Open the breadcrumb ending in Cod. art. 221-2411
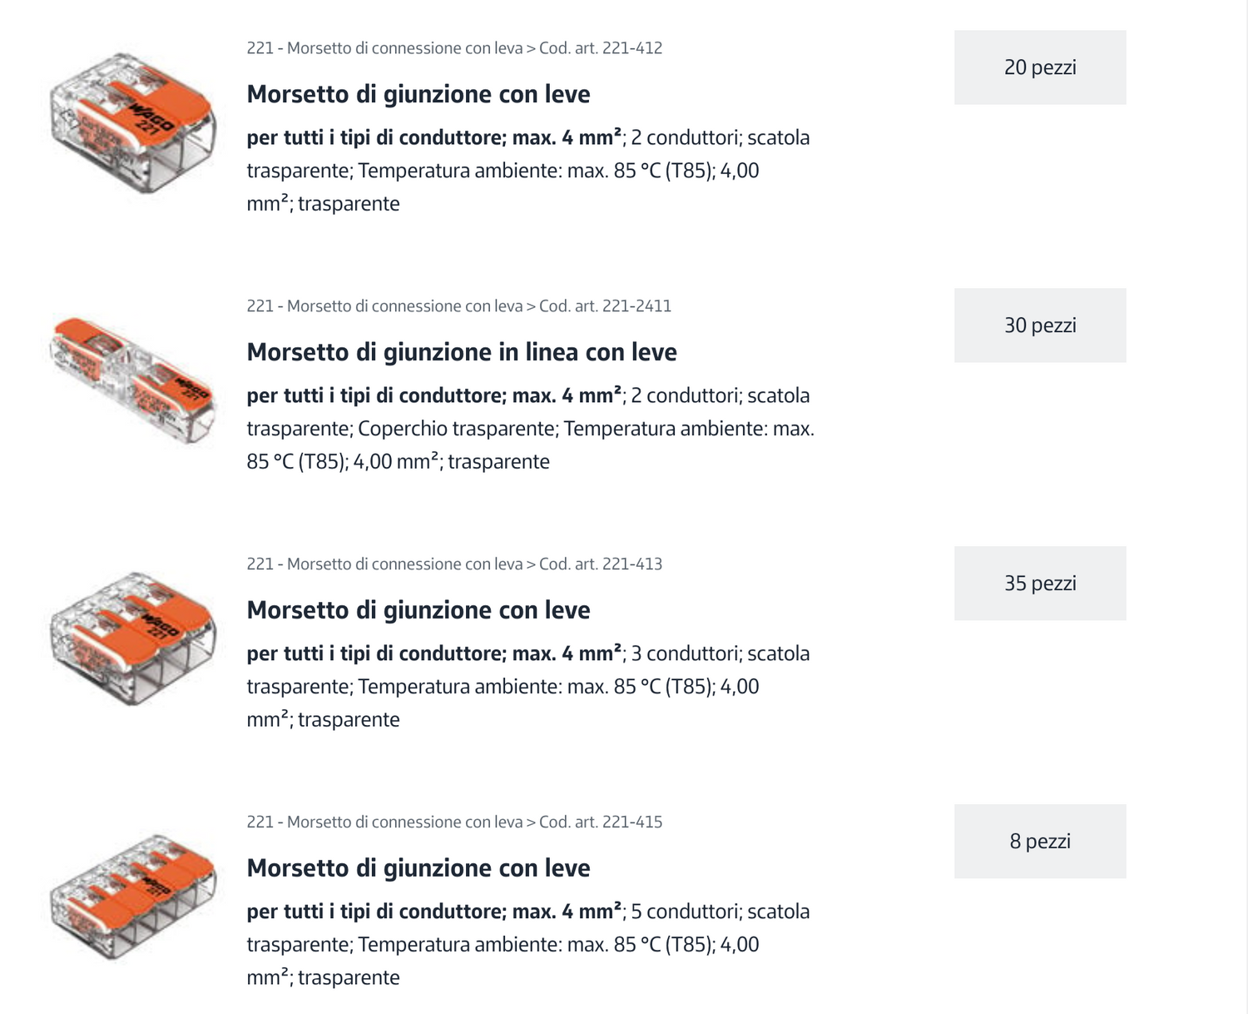This screenshot has height=1014, width=1248. (x=458, y=306)
